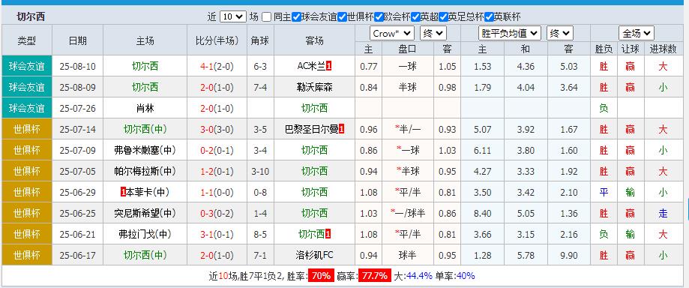Screen dimensions: 689x288
Task: Open the recent matches count dropdown showing 10
Action: pos(233,17)
